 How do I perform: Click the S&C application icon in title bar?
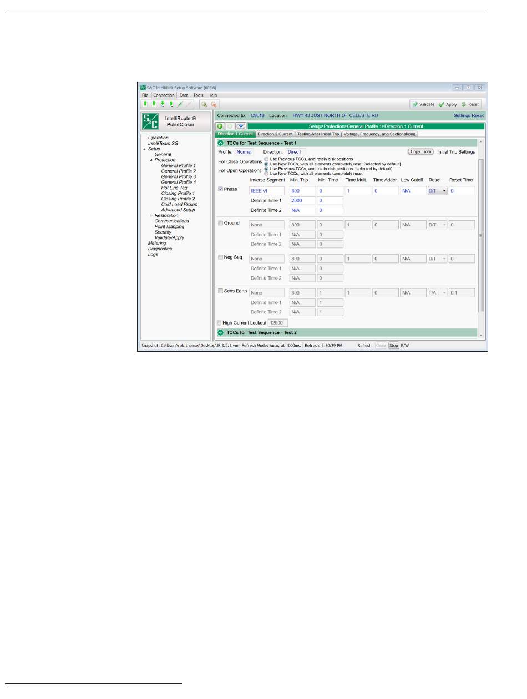[x=143, y=88]
